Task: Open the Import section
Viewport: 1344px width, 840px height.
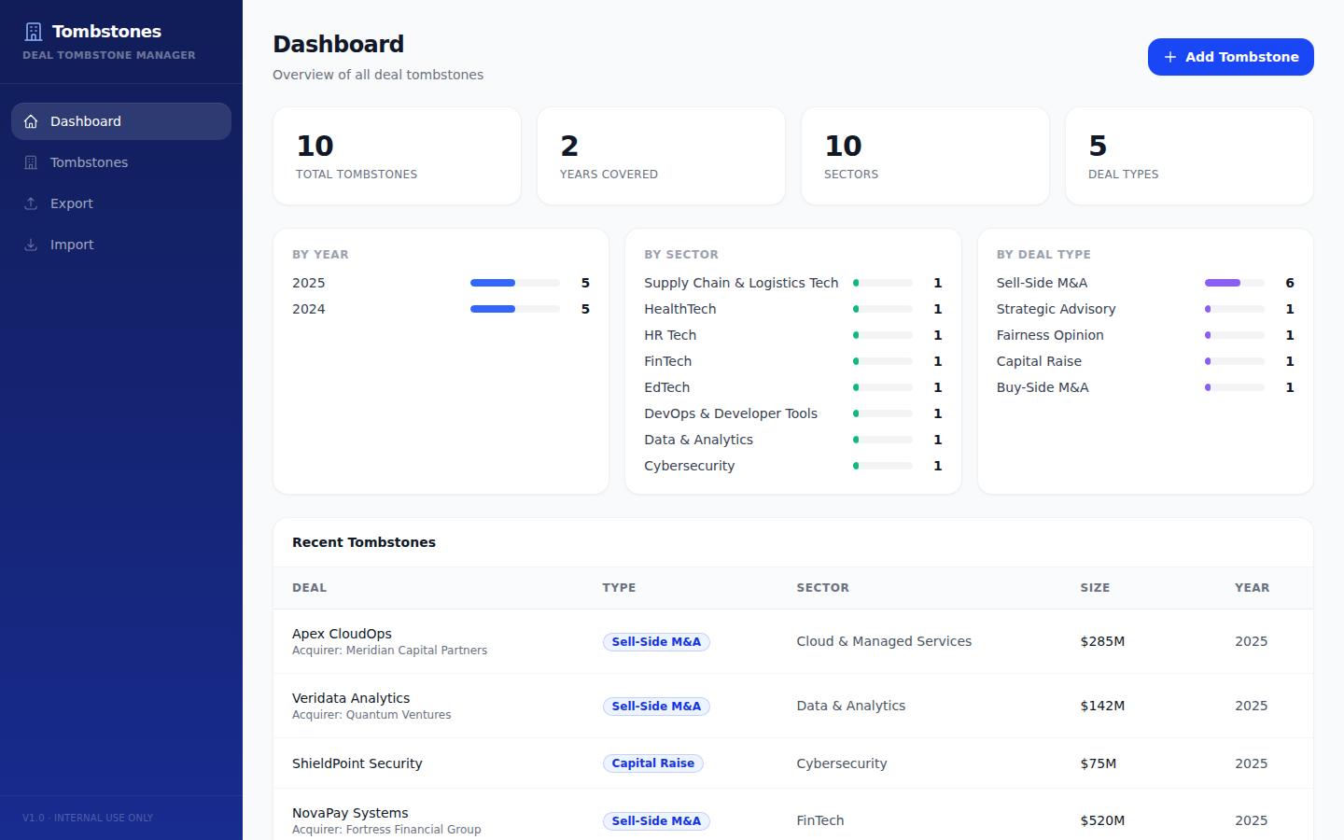Action: coord(72,245)
